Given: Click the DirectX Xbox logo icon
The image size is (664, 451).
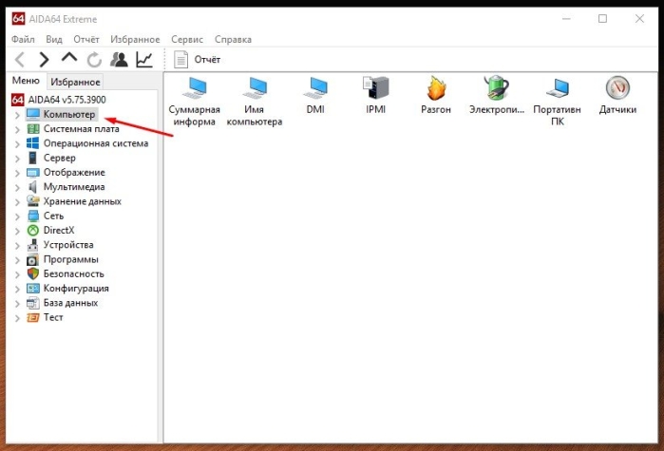Looking at the screenshot, I should pyautogui.click(x=32, y=230).
